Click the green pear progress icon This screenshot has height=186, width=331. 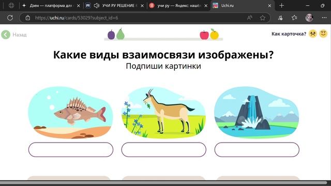tap(121, 34)
